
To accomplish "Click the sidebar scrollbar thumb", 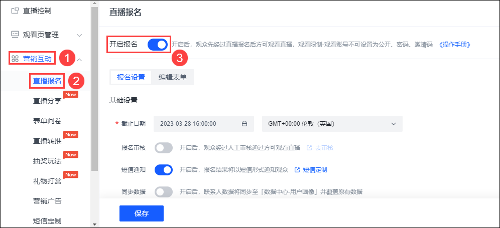I will pos(94,89).
